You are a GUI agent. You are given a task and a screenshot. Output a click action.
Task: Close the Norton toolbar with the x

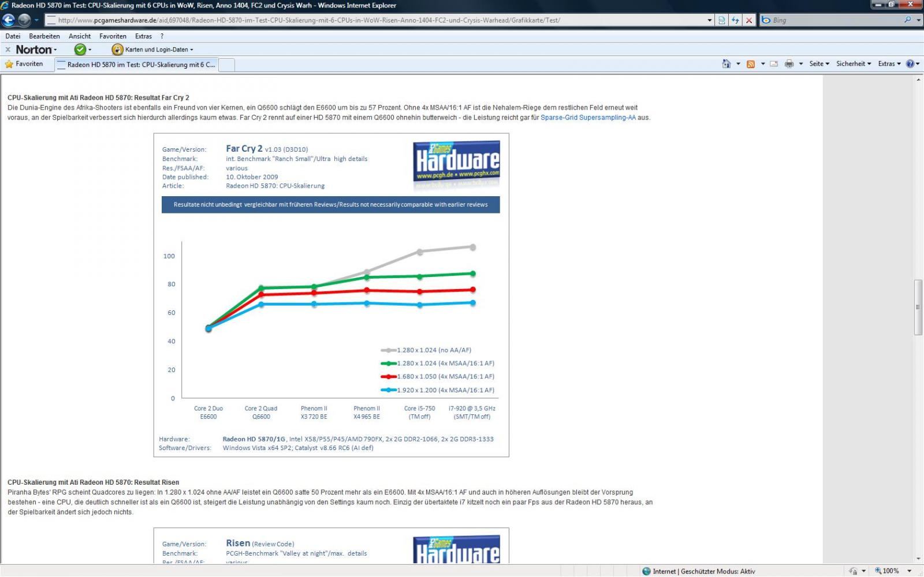(8, 50)
